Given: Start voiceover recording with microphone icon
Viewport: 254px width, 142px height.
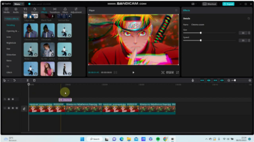Looking at the screenshot, I should click(x=192, y=80).
